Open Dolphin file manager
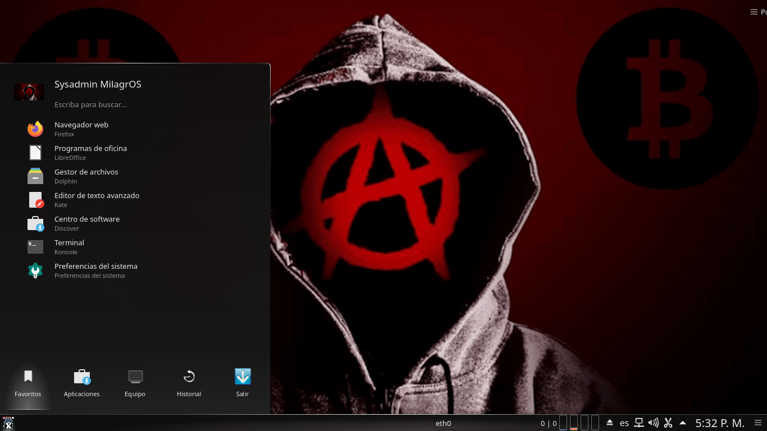 click(86, 176)
